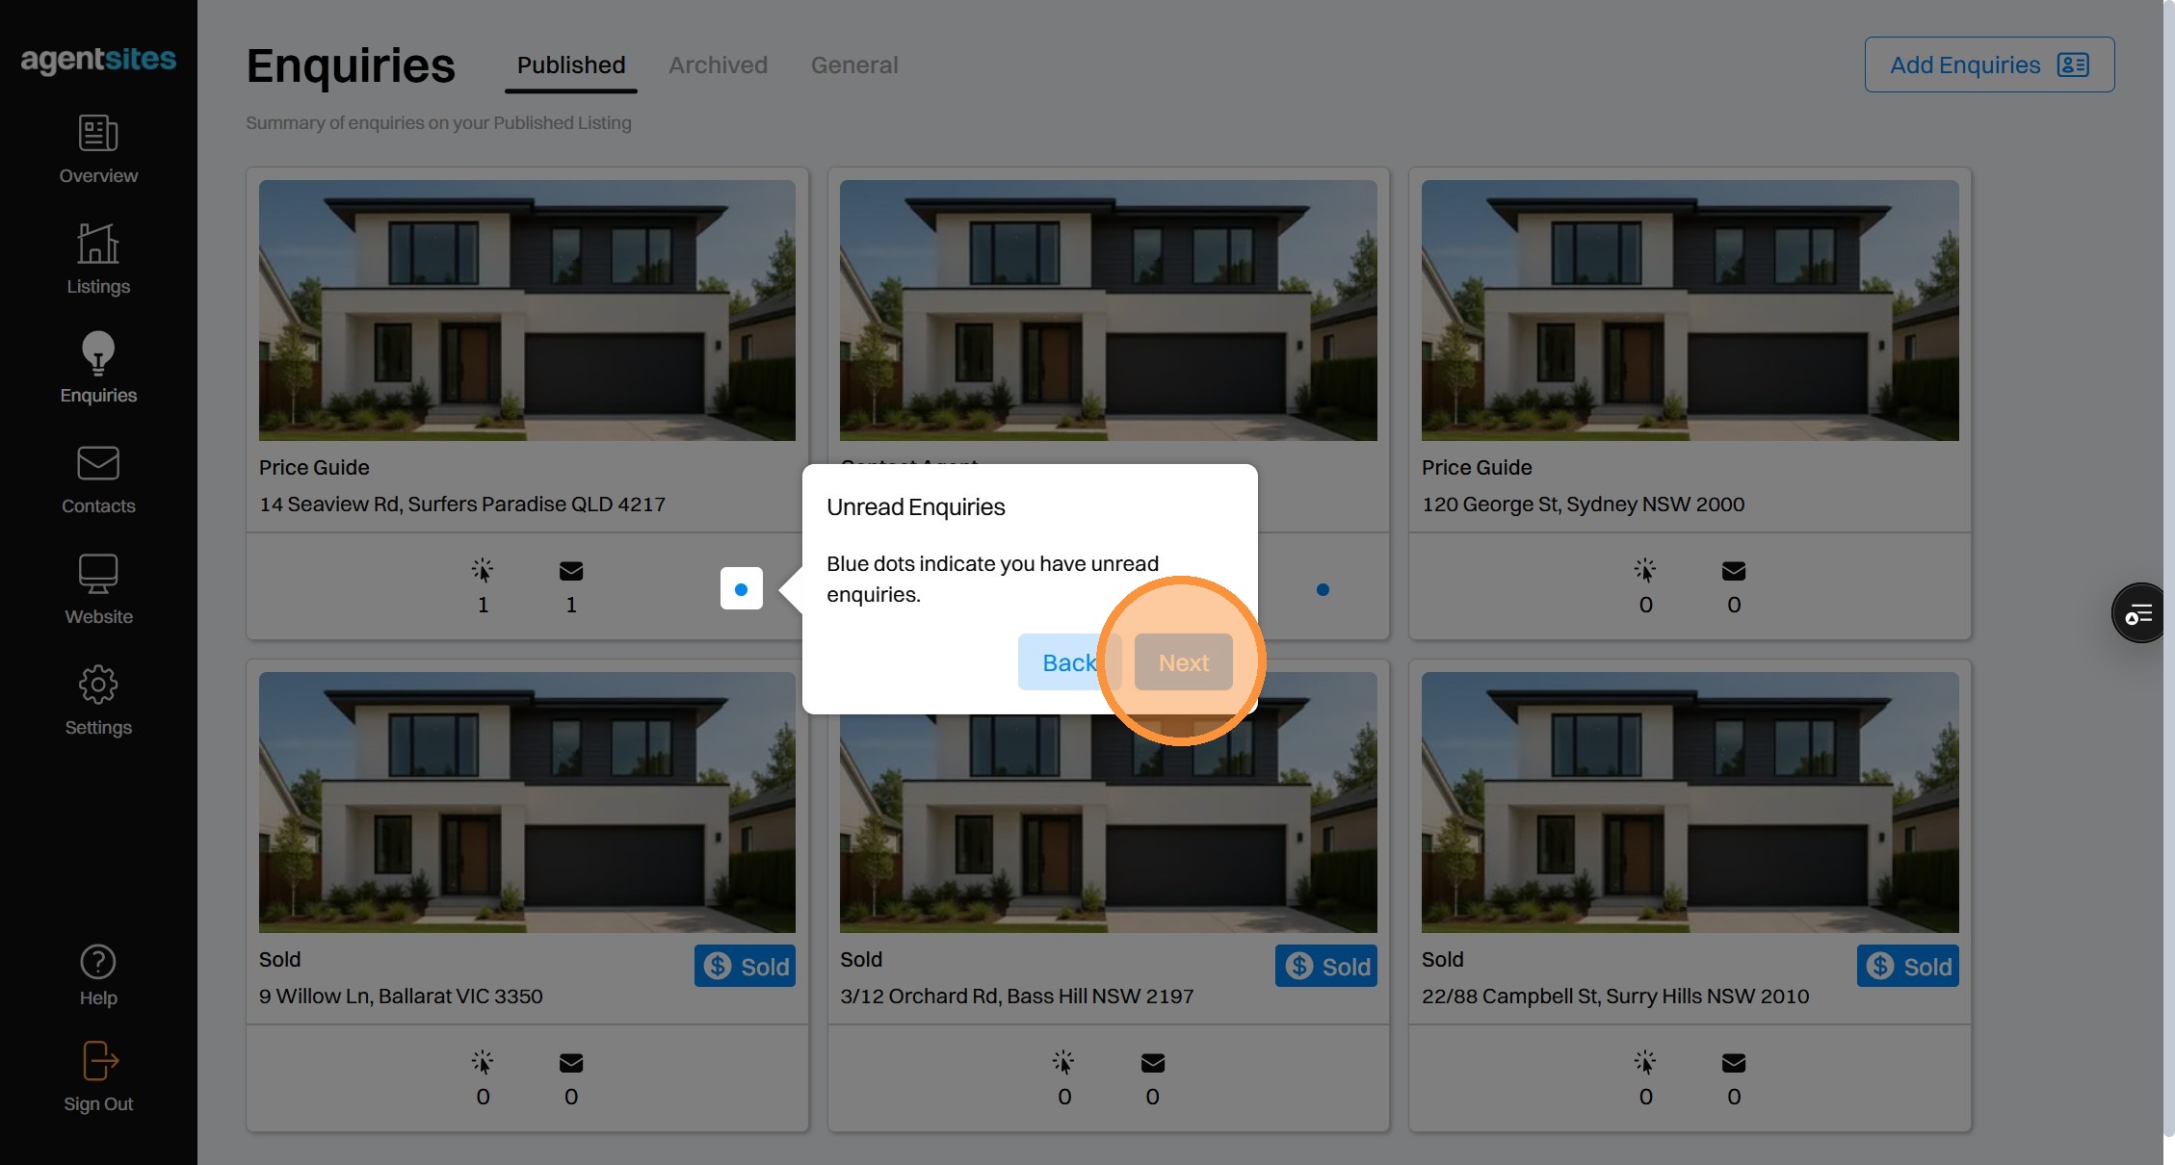The height and width of the screenshot is (1165, 2175).
Task: Go to Listings in sidebar
Action: pos(98,244)
